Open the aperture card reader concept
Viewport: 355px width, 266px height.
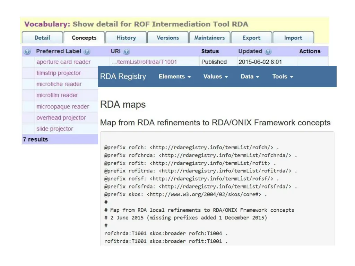click(x=64, y=62)
